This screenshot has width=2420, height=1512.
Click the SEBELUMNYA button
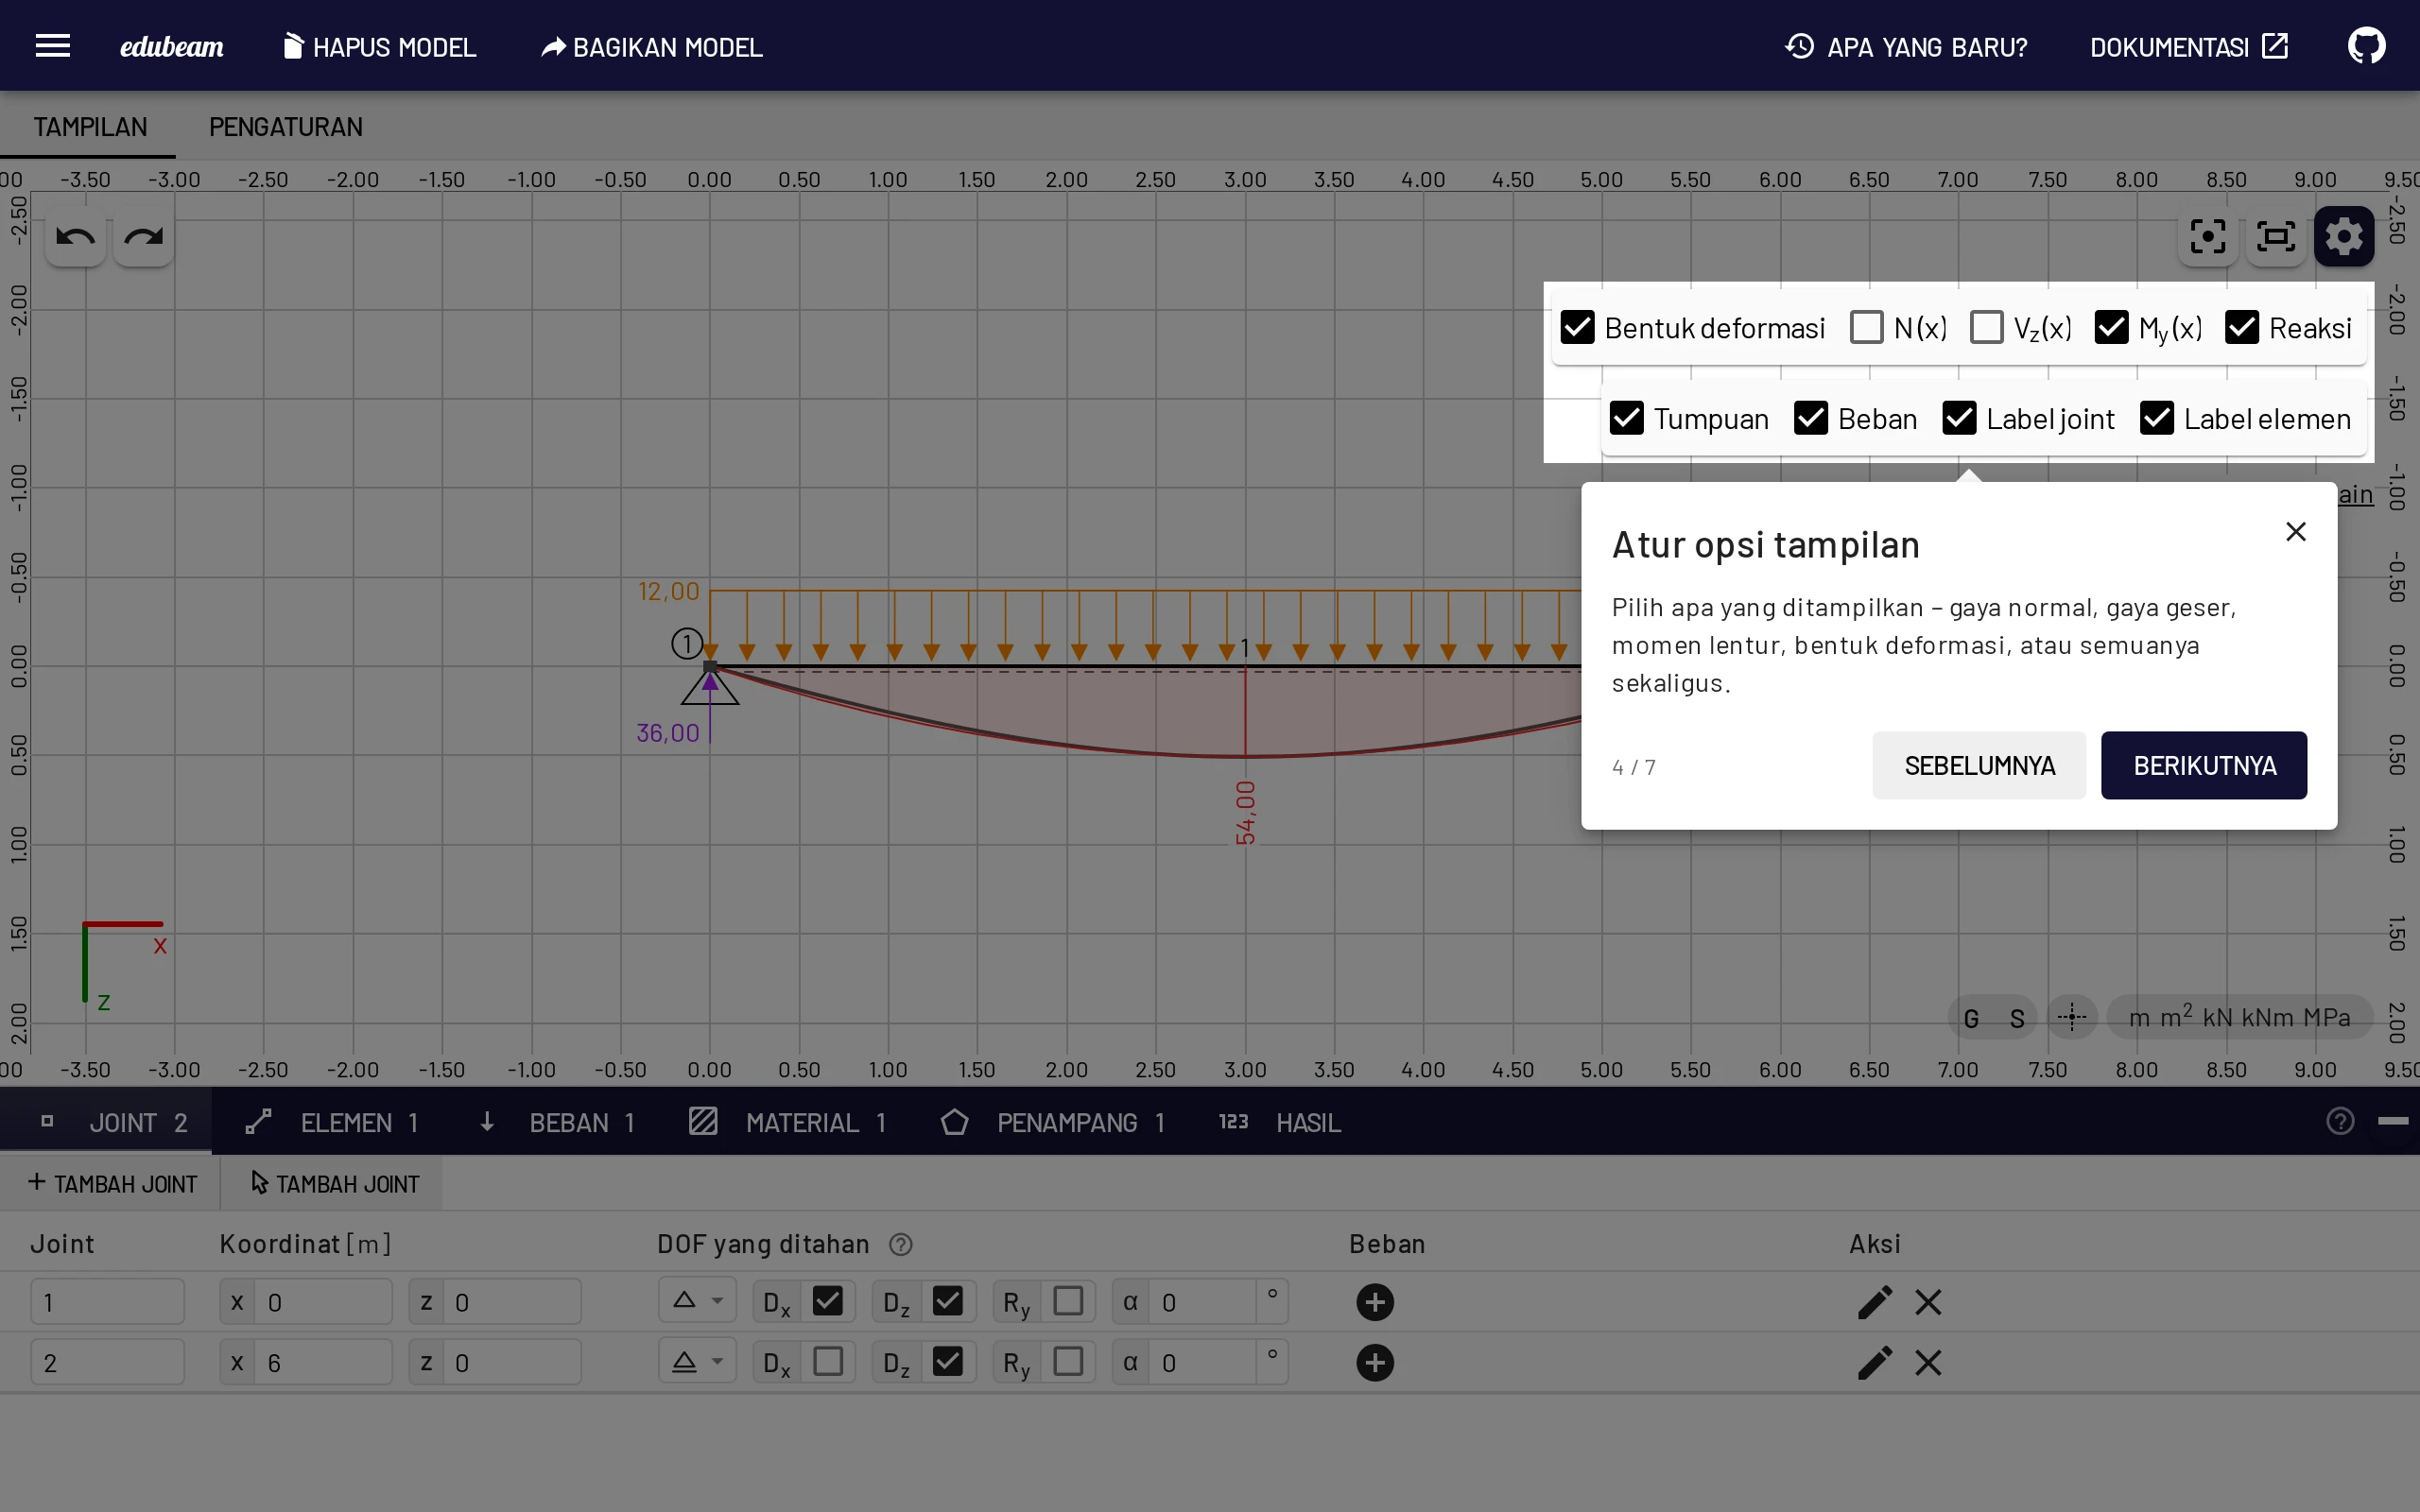click(1979, 765)
